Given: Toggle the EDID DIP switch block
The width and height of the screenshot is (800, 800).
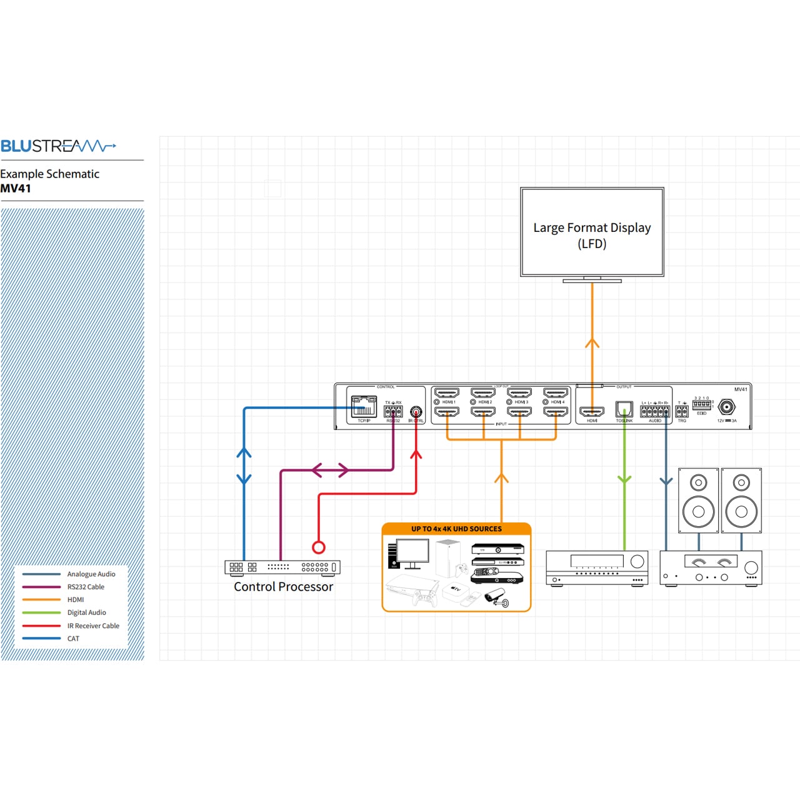Looking at the screenshot, I should tap(701, 405).
